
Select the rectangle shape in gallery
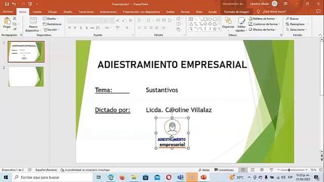pyautogui.click(x=206, y=19)
